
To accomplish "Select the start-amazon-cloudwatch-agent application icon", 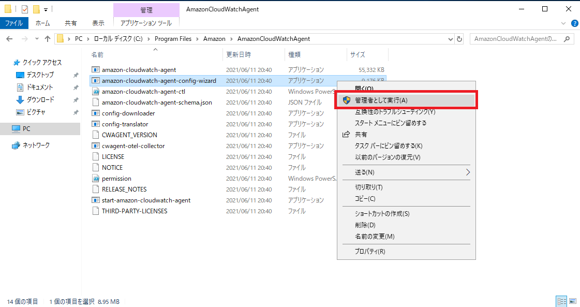I will pyautogui.click(x=95, y=200).
